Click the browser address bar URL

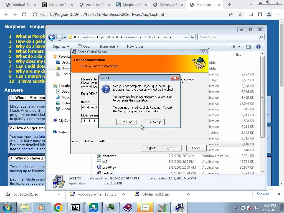107,14
